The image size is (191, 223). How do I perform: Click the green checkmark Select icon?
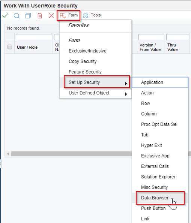point(5,15)
